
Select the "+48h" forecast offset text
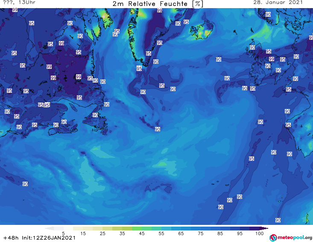[x=11, y=238]
